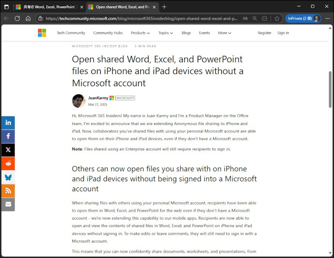
Task: Open browser Settings and more menu
Action: tap(328, 18)
